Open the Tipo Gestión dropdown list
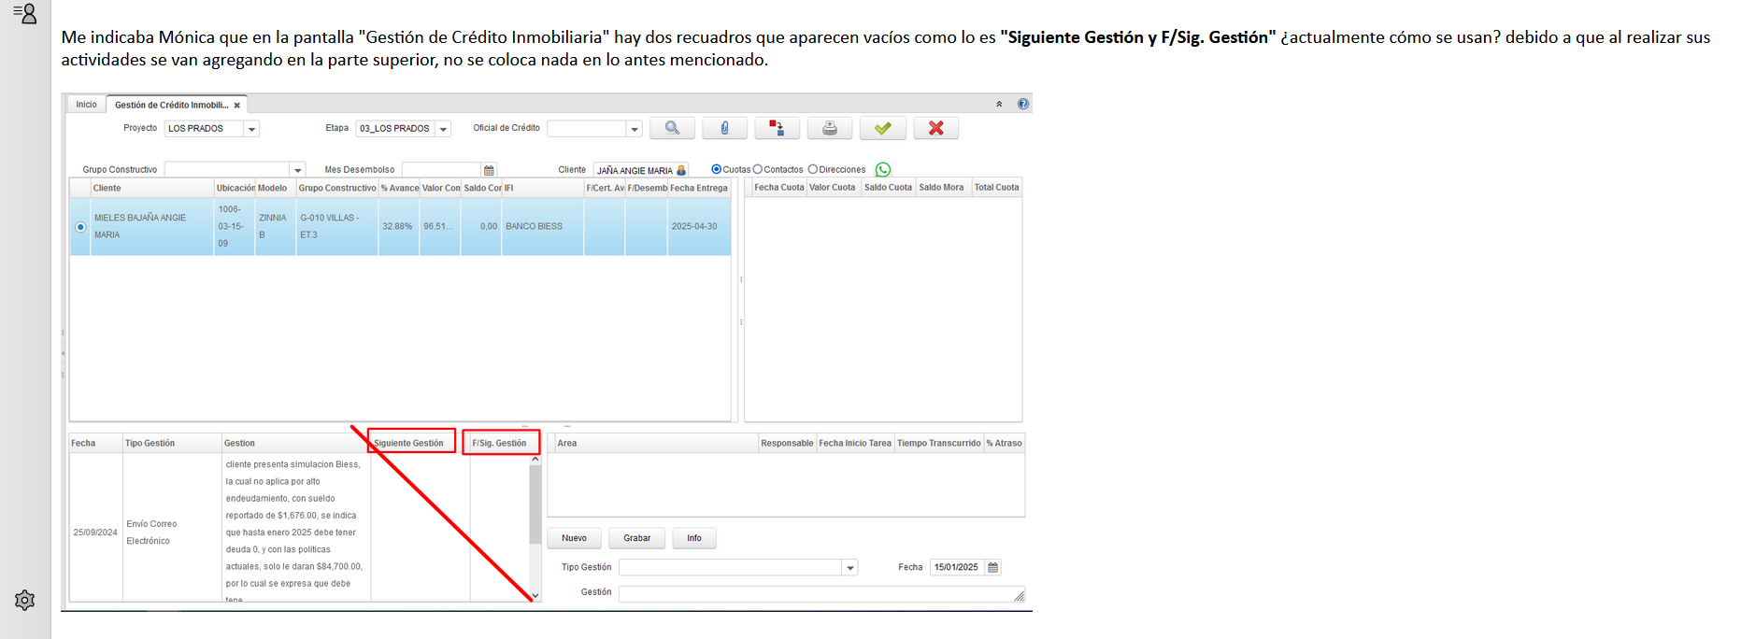The image size is (1741, 639). pyautogui.click(x=849, y=568)
